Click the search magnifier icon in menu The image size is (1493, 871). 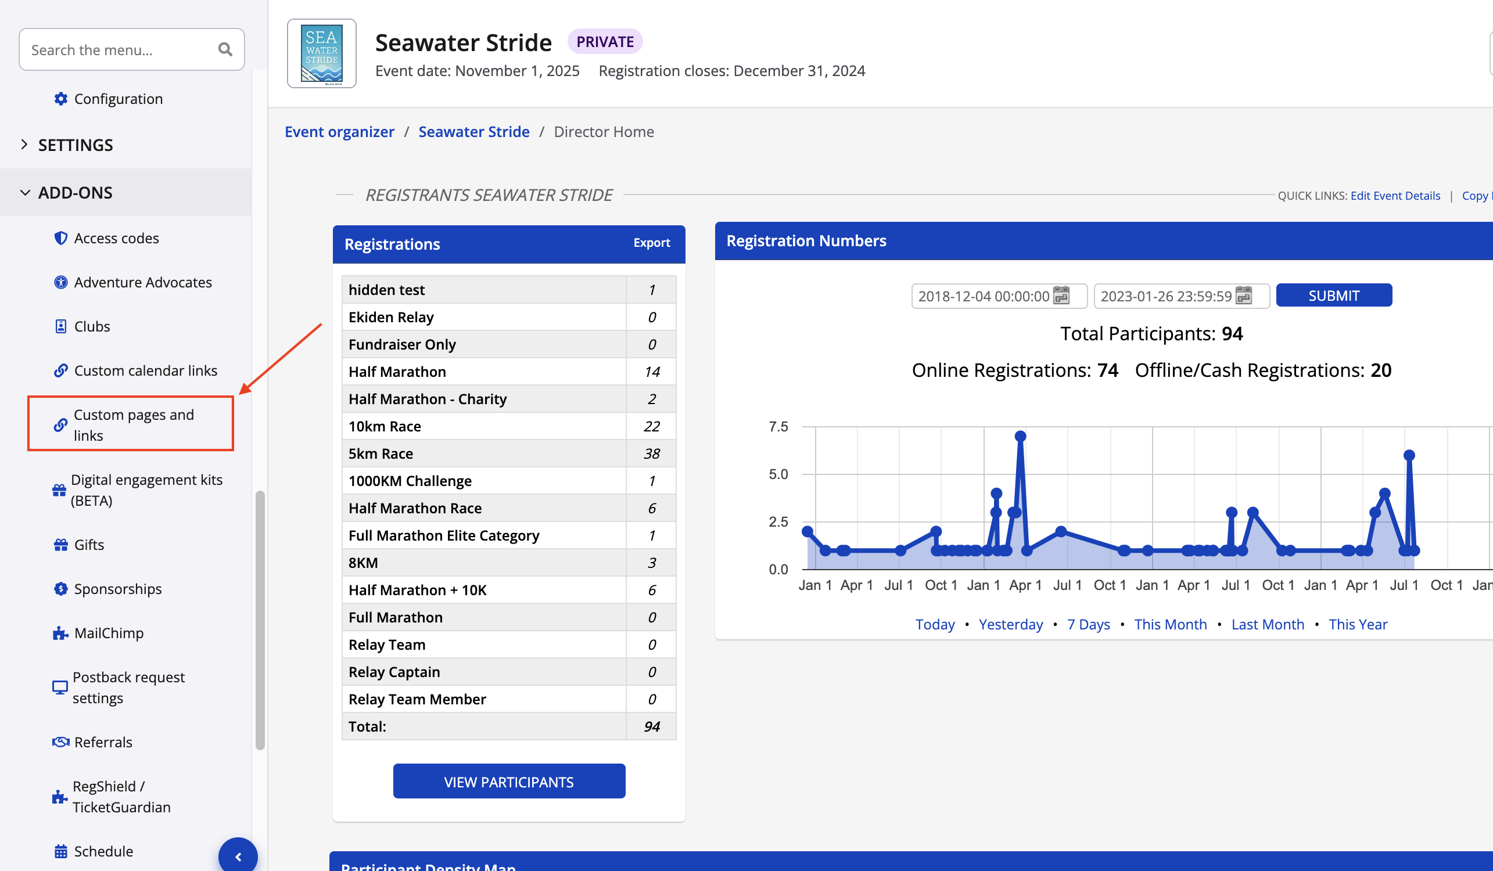point(225,50)
